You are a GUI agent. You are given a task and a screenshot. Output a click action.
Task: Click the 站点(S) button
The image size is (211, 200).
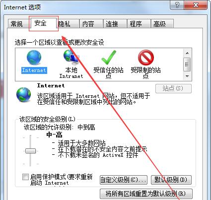click(x=173, y=88)
